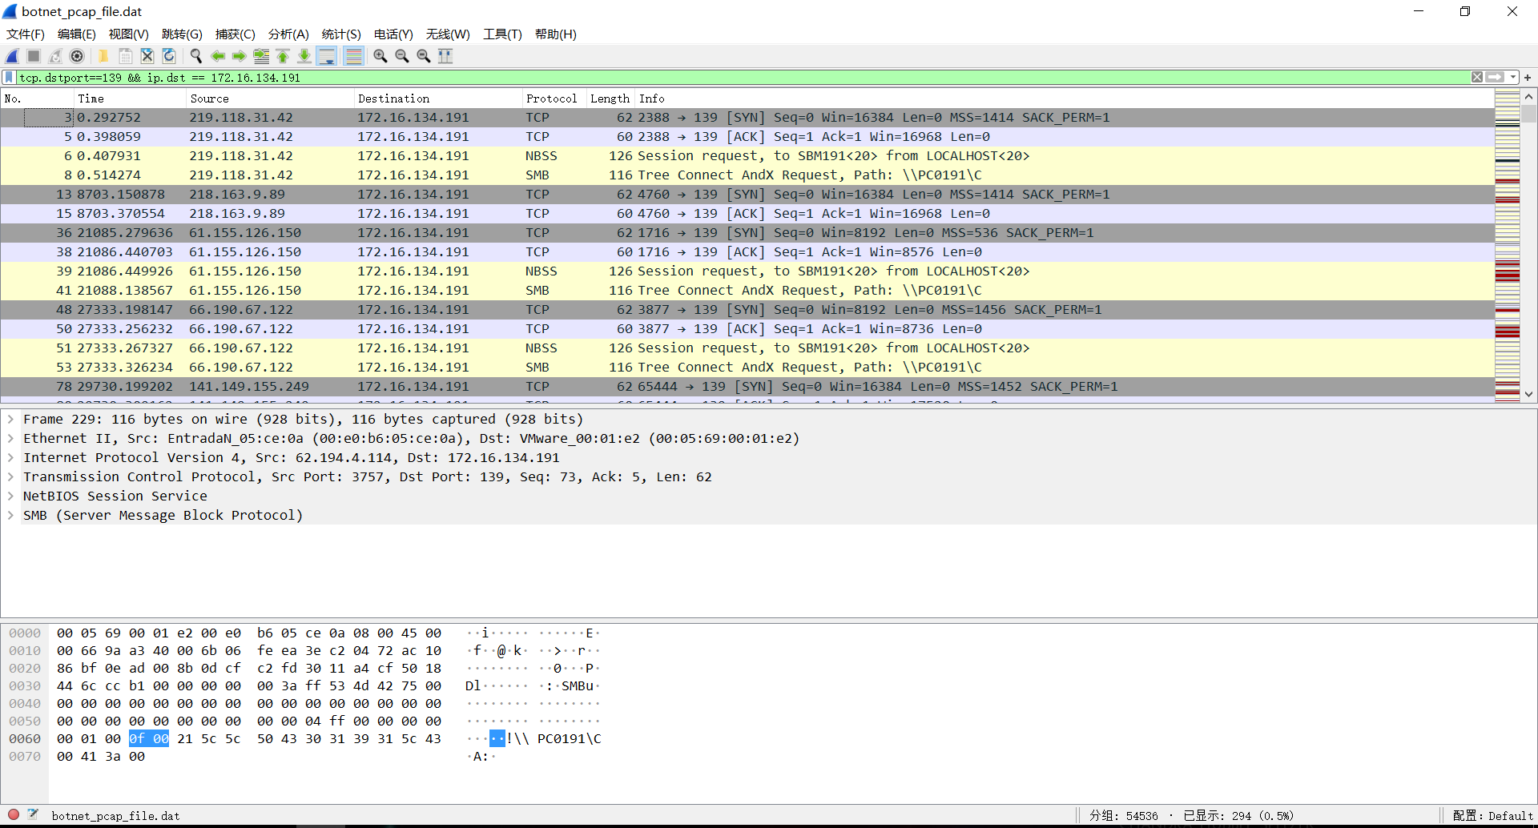Open the 编辑(E) menu
This screenshot has height=828, width=1538.
(77, 34)
